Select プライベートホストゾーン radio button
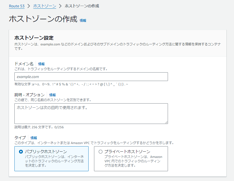Viewport: 234px width, 181px height. 101,152
